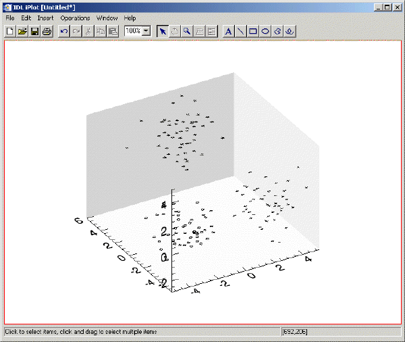Click the Undo arrow icon
The image size is (405, 342).
click(63, 32)
